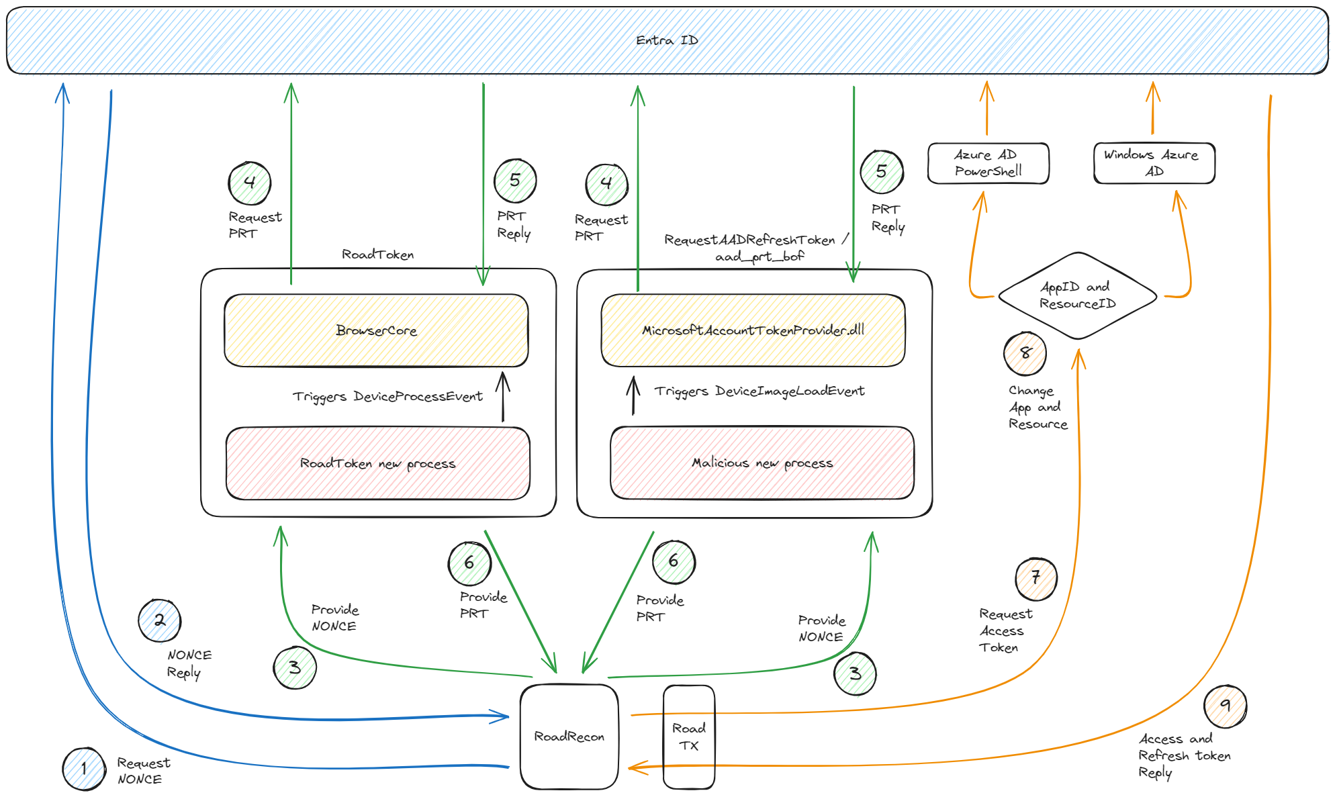This screenshot has height=797, width=1335.
Task: Select the Entra ID box
Action: coord(667,40)
